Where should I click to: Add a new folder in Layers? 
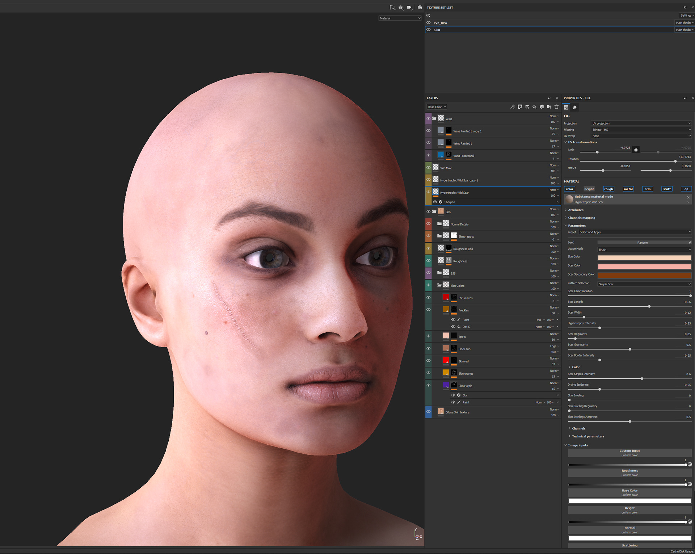click(549, 107)
